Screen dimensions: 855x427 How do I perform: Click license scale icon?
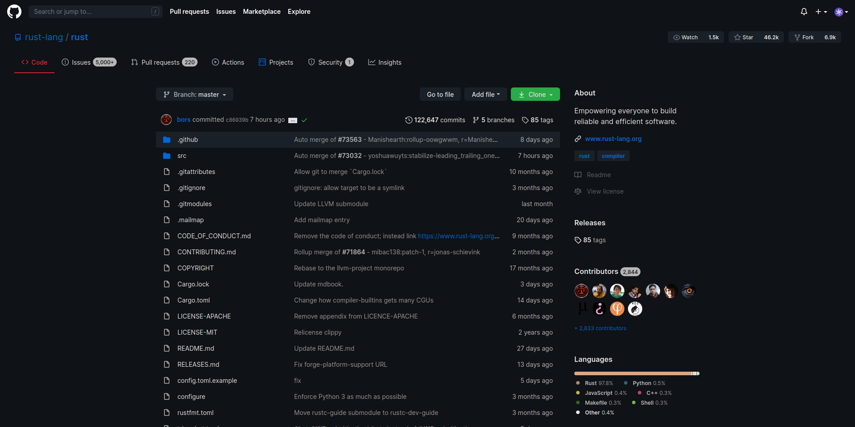[x=578, y=191]
